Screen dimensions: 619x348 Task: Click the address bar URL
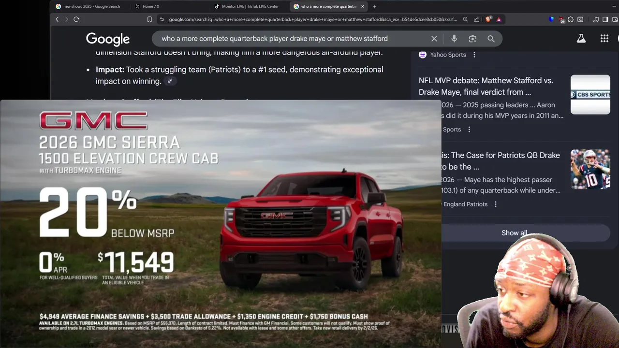click(313, 19)
